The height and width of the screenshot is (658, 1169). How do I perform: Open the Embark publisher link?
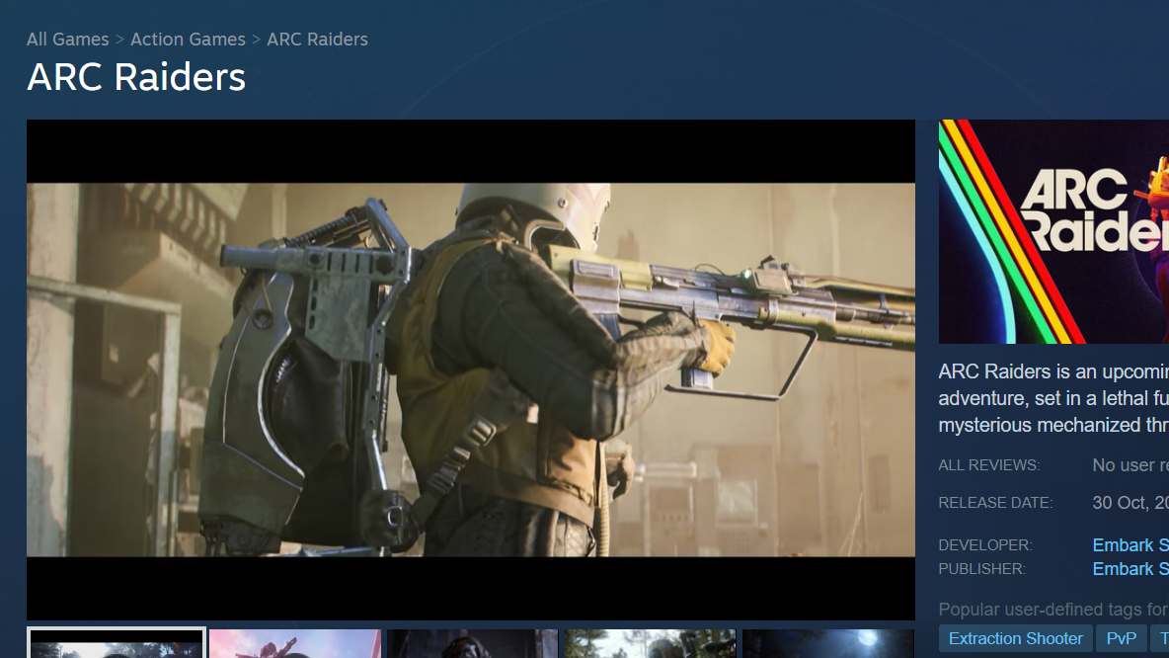(x=1130, y=569)
